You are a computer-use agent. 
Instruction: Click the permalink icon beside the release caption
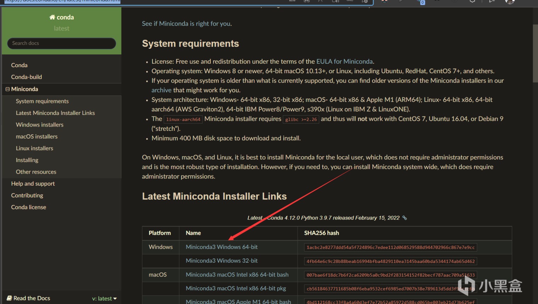(405, 218)
